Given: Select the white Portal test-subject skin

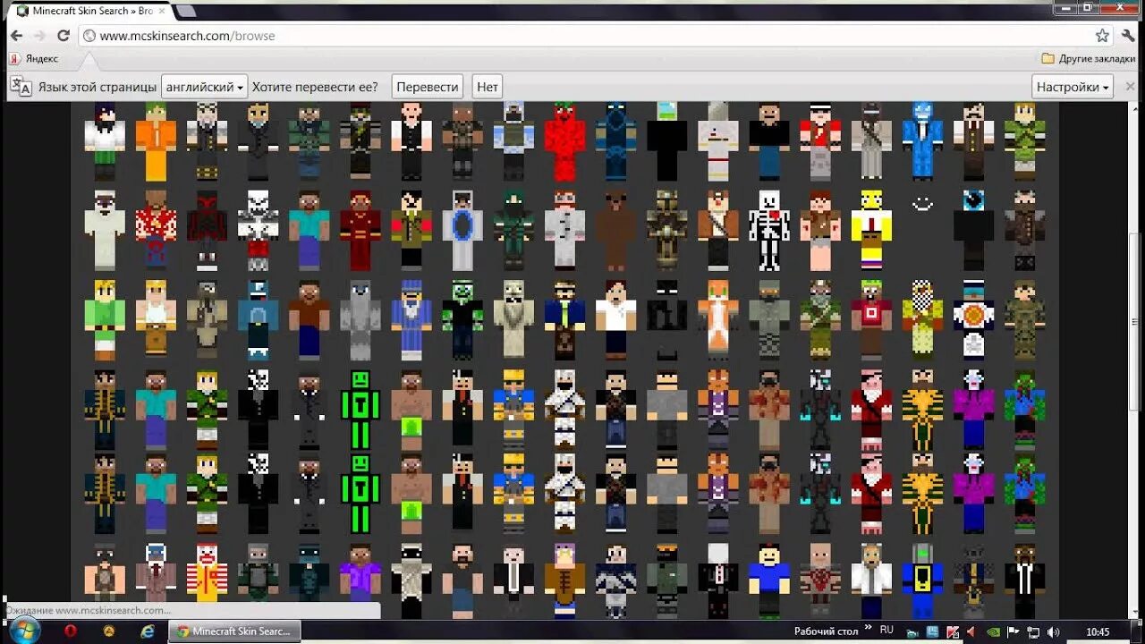Looking at the screenshot, I should pyautogui.click(x=462, y=230).
